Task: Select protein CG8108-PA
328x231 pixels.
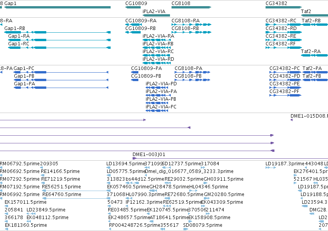Action: pyautogui.click(x=192, y=72)
